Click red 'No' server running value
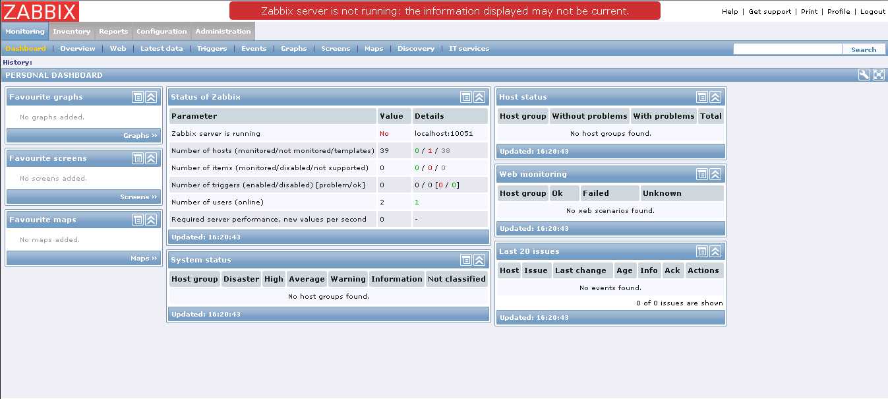This screenshot has height=399, width=888. click(384, 133)
